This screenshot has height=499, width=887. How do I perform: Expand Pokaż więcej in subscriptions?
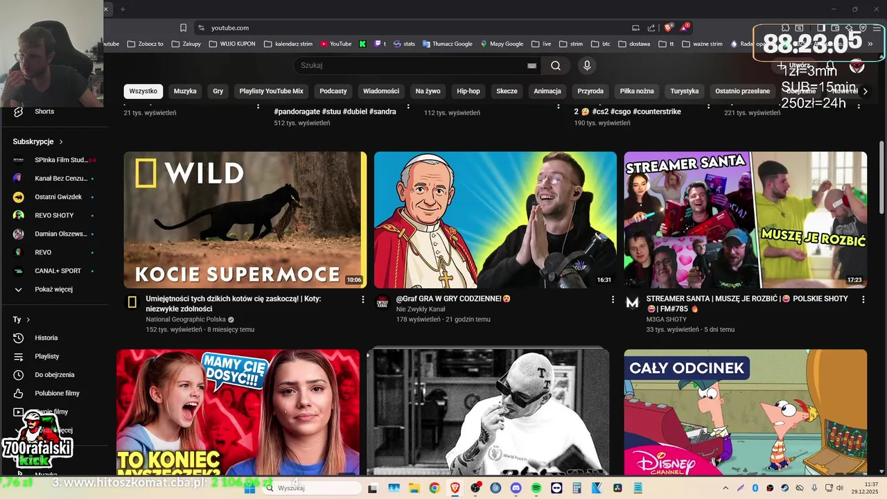point(54,289)
